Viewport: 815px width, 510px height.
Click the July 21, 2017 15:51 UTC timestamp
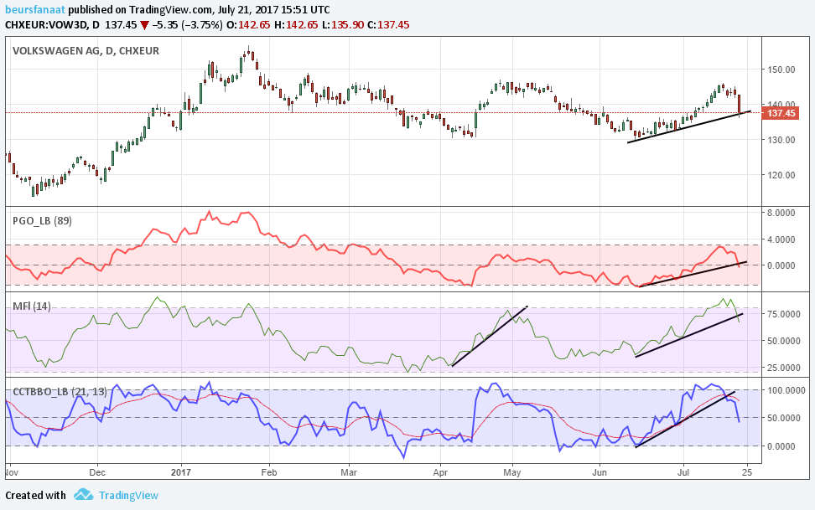click(x=274, y=10)
